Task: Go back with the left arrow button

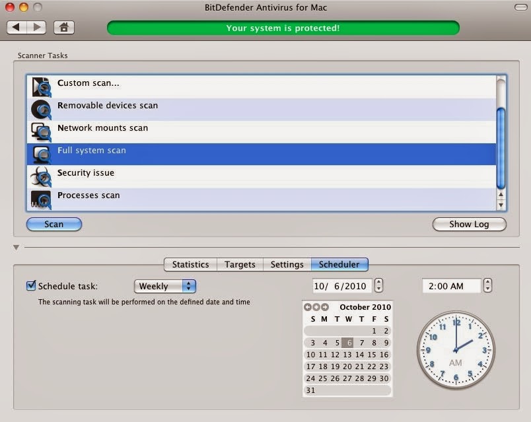Action: 17,27
